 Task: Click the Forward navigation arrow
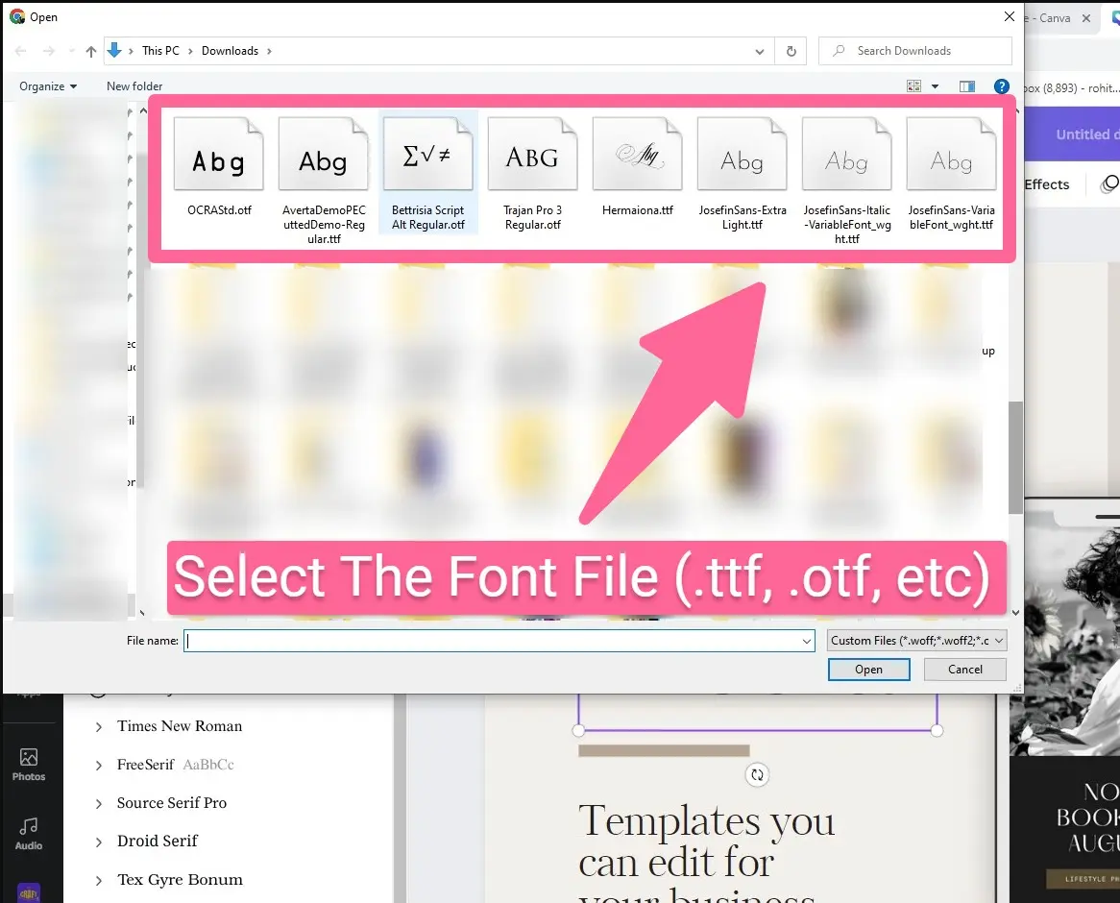pos(49,51)
